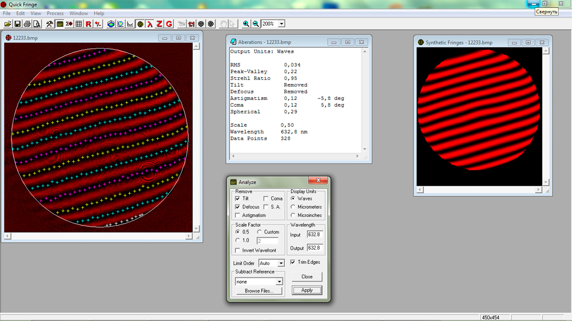Expand the Subtract Reference dropdown
This screenshot has height=321, width=572.
point(279,282)
